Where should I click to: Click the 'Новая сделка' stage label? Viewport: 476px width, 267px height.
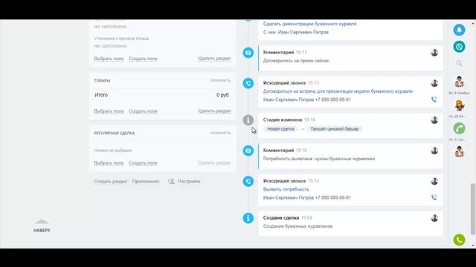pyautogui.click(x=280, y=129)
